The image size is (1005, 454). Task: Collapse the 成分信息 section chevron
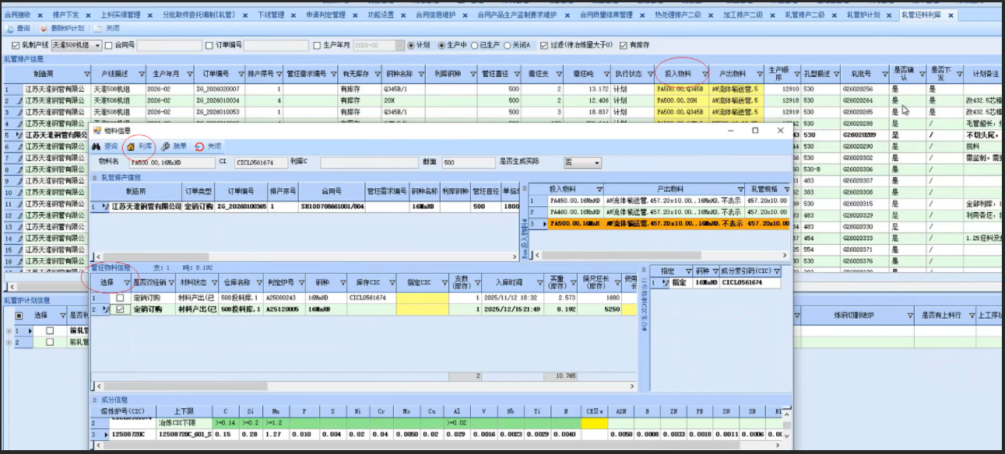[x=95, y=400]
